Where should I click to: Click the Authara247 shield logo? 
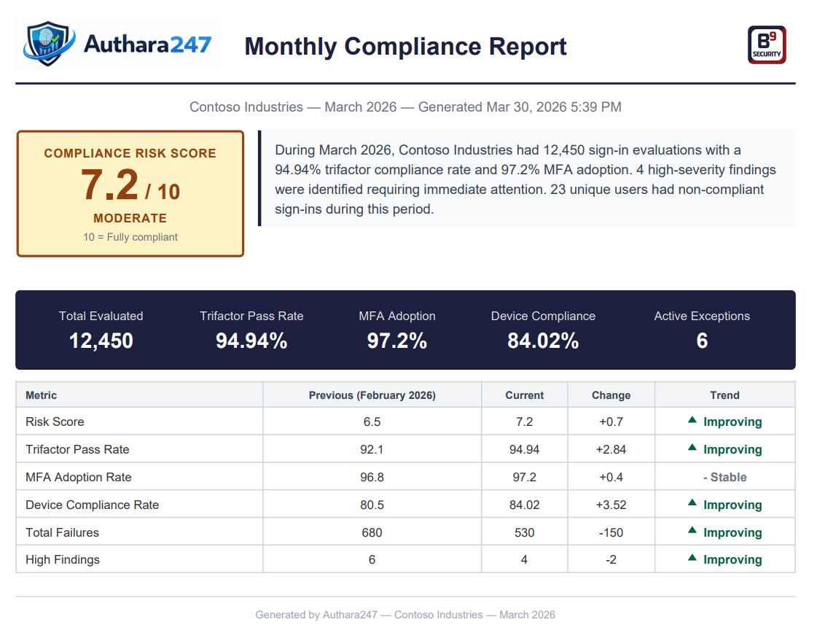46,44
